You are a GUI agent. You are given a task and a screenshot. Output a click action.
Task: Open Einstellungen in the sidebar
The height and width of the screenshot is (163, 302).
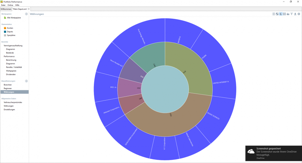pos(9,109)
